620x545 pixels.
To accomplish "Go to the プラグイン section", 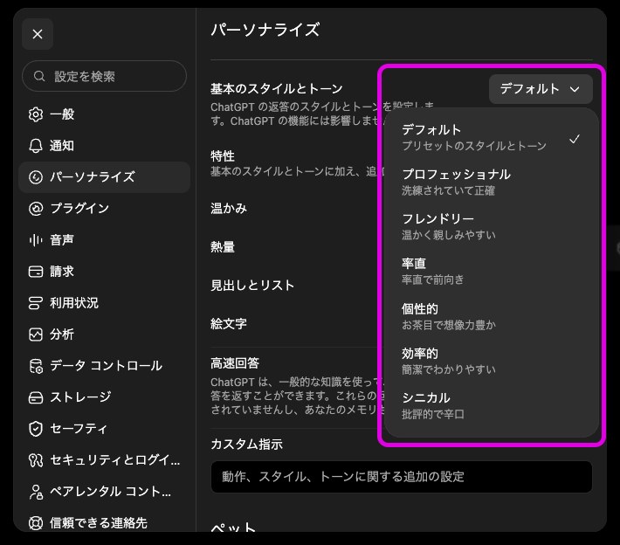I will pyautogui.click(x=105, y=209).
